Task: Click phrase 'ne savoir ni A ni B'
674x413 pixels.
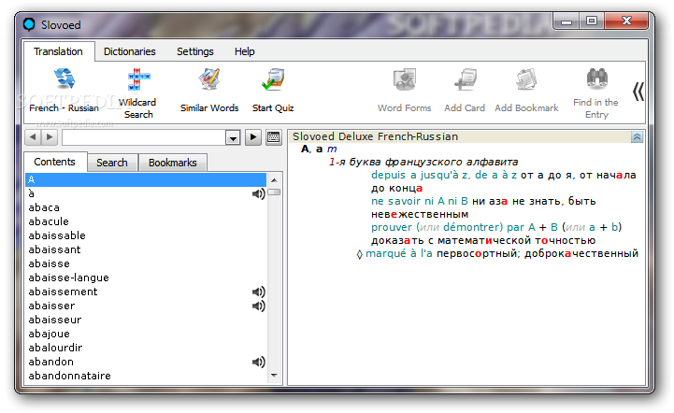Action: [420, 201]
